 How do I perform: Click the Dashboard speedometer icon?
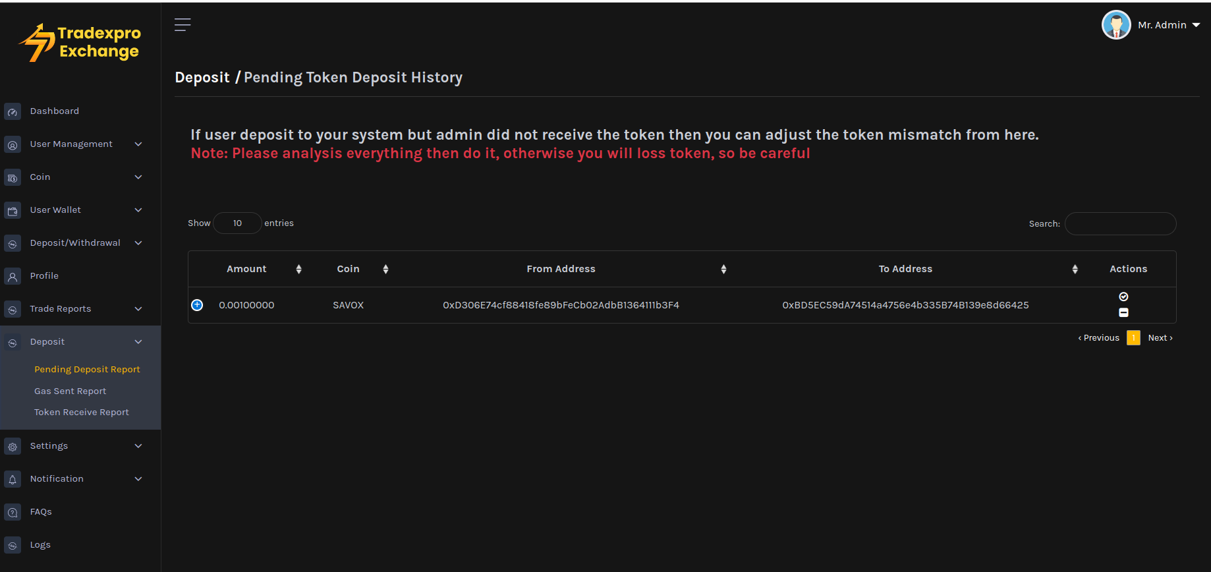click(13, 112)
